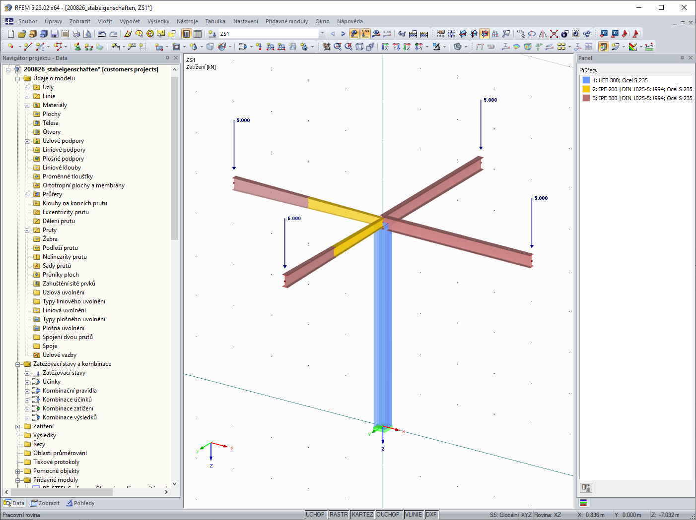Open the ZS1 load case dropdown

pos(322,34)
